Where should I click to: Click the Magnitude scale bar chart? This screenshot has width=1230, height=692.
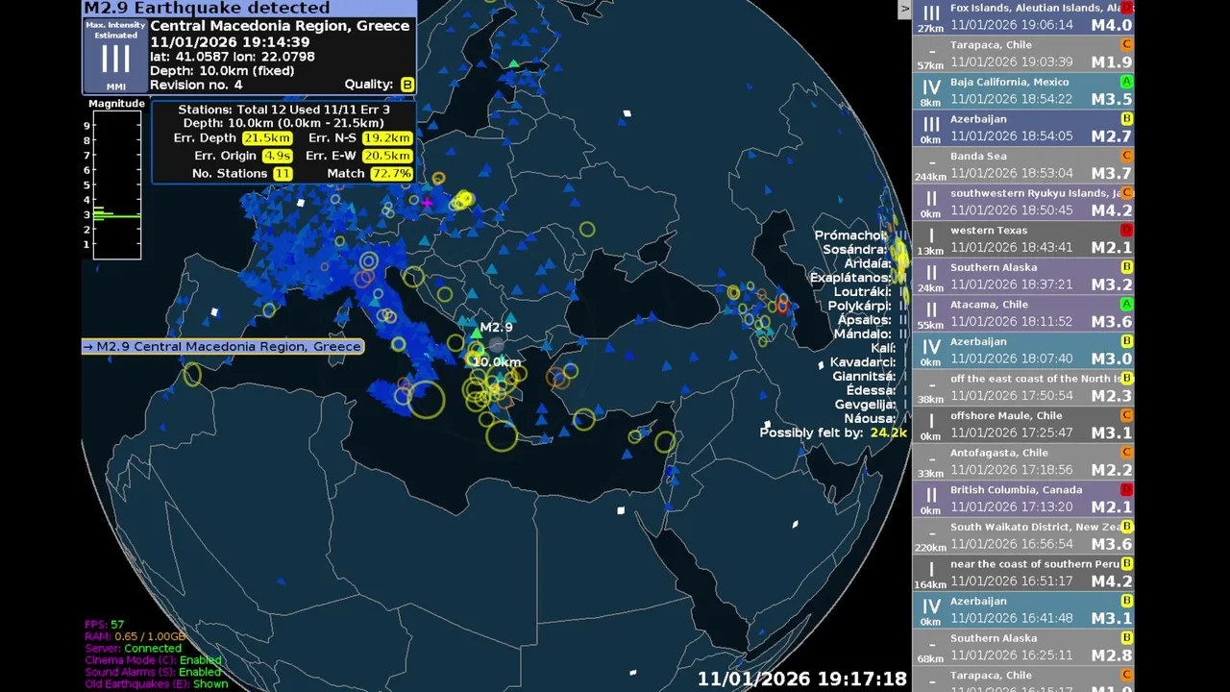(x=116, y=185)
